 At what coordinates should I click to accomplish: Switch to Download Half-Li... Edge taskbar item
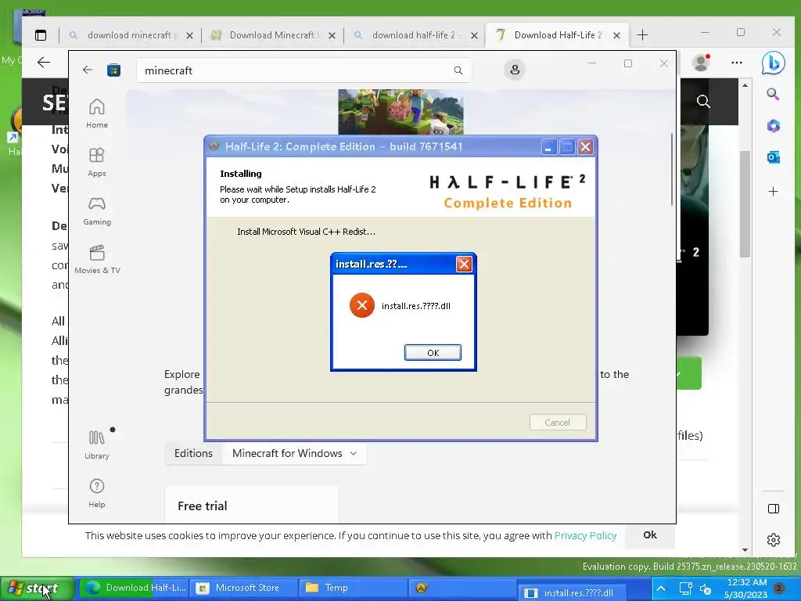[x=135, y=588]
